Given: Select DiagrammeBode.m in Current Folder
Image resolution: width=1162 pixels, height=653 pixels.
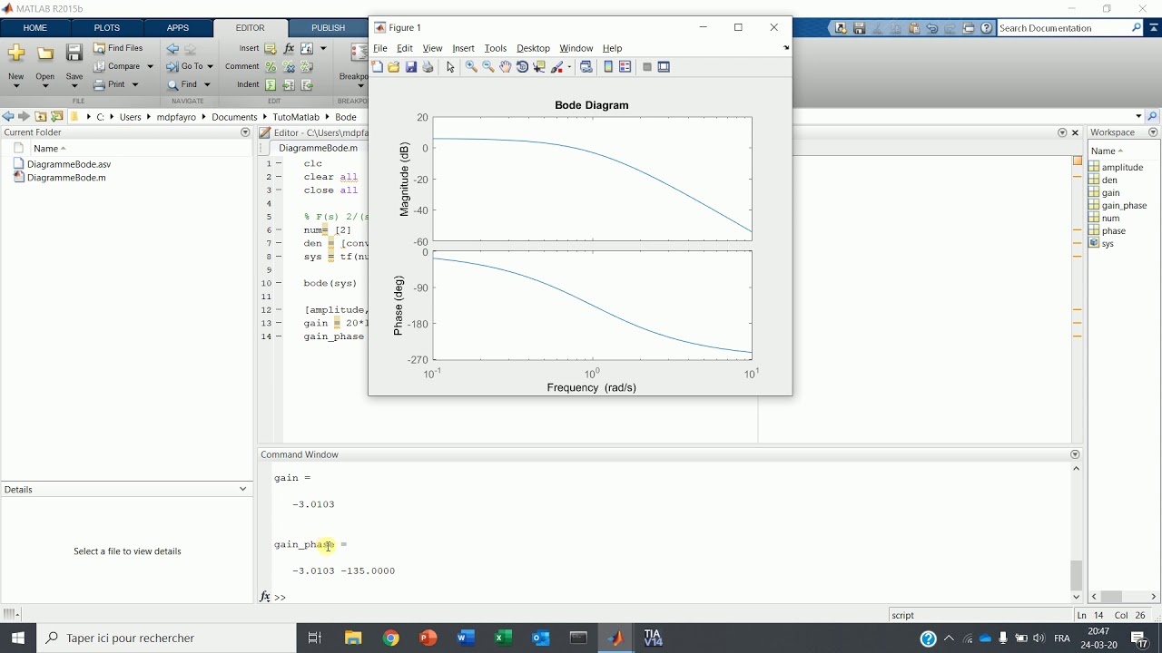Looking at the screenshot, I should (66, 178).
